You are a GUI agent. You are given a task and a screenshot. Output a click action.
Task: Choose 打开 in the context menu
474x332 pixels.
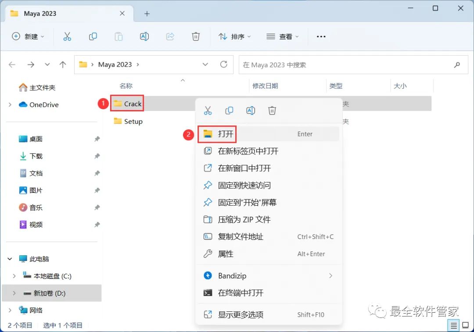pos(268,134)
